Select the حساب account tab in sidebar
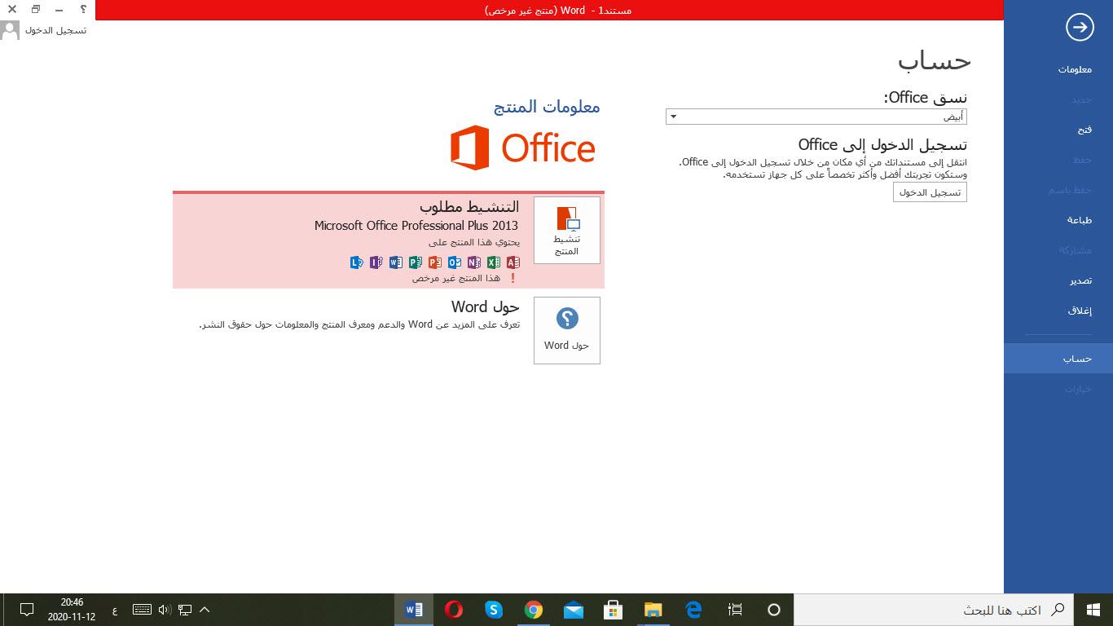The height and width of the screenshot is (626, 1113). tap(1058, 359)
